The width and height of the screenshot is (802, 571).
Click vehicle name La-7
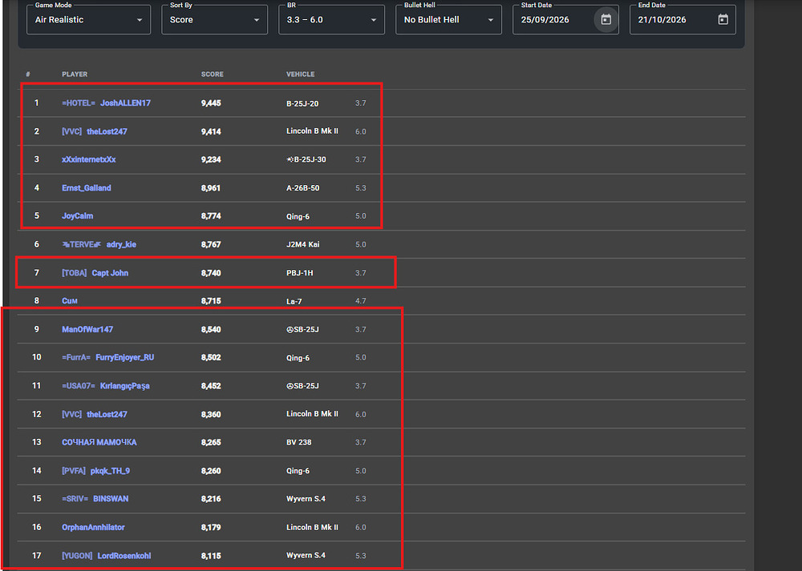pyautogui.click(x=294, y=301)
